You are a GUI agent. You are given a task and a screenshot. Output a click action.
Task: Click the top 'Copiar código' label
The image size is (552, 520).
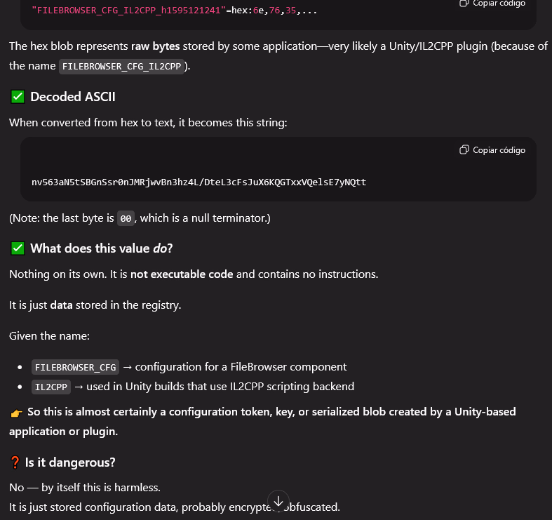(x=499, y=4)
